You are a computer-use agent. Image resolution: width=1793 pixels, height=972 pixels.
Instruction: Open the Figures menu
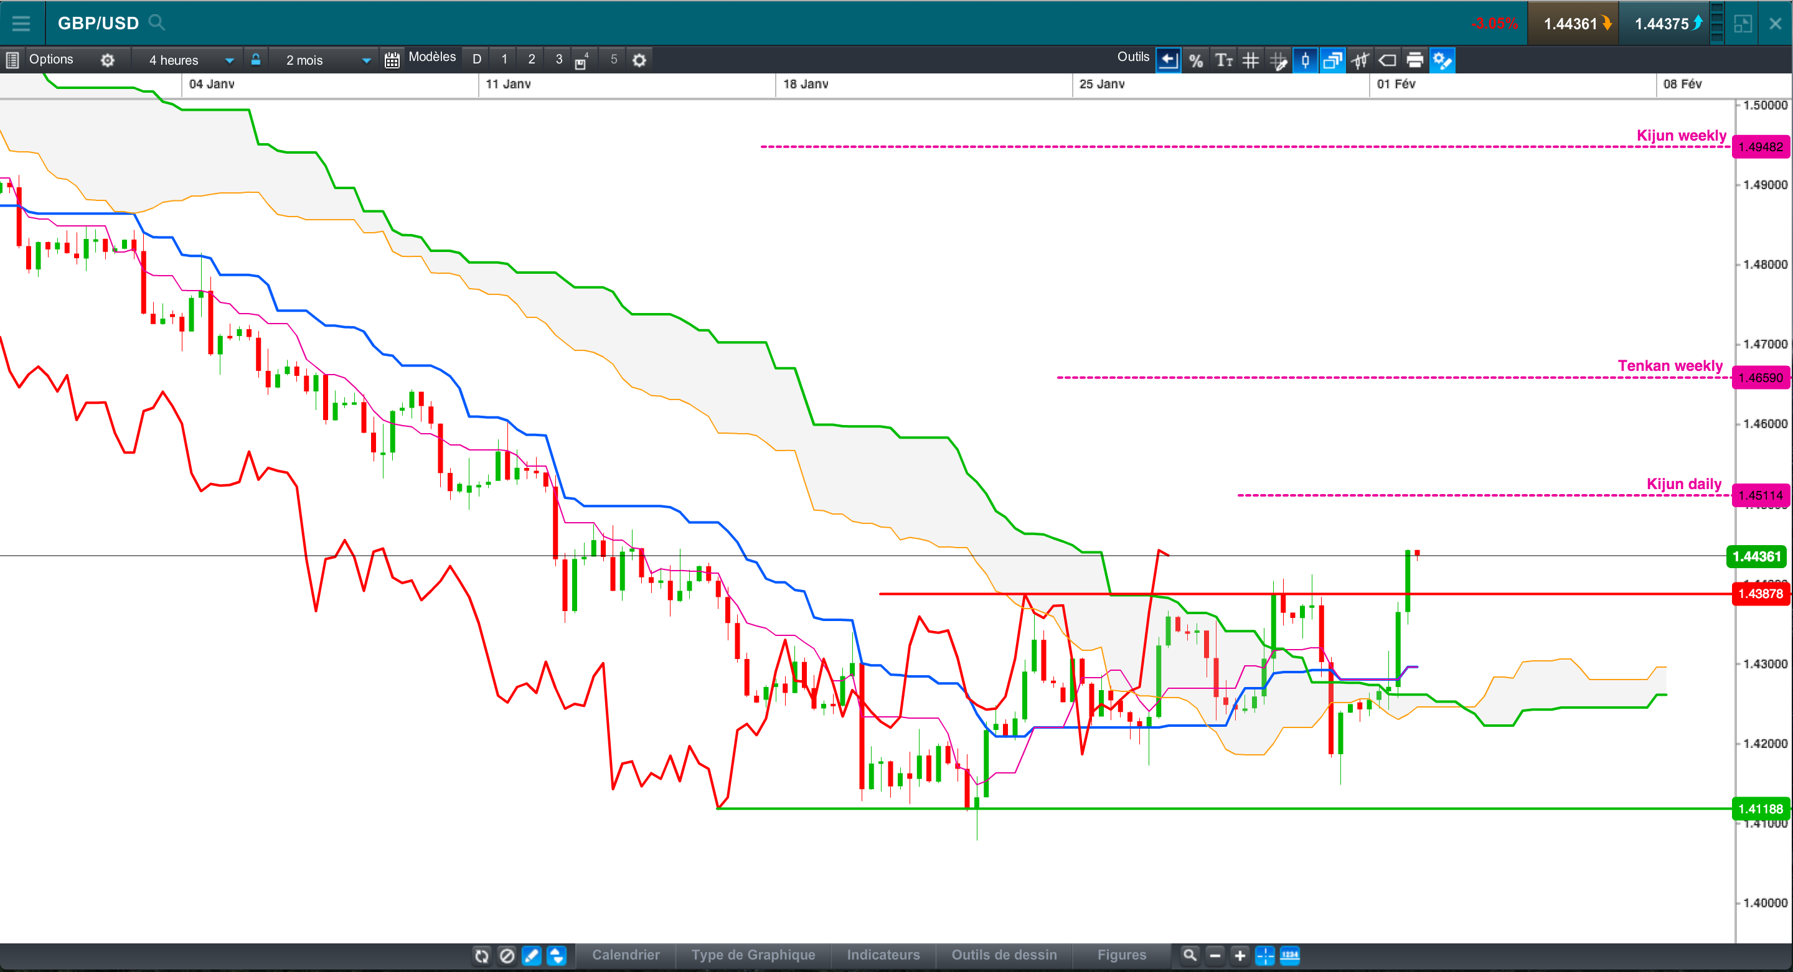1121,955
